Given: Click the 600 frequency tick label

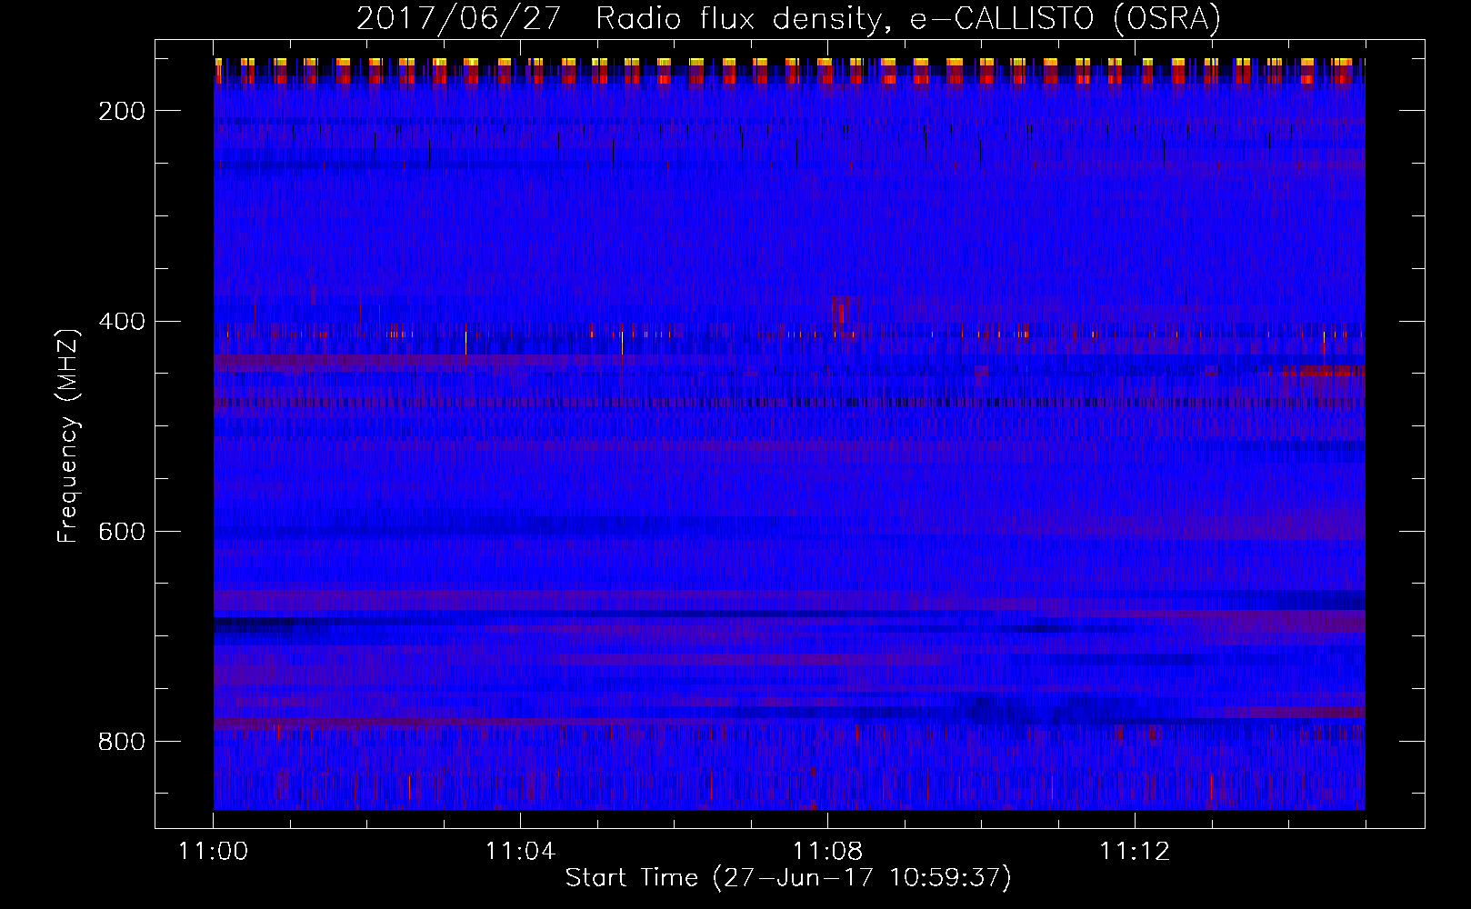Looking at the screenshot, I should tap(122, 532).
